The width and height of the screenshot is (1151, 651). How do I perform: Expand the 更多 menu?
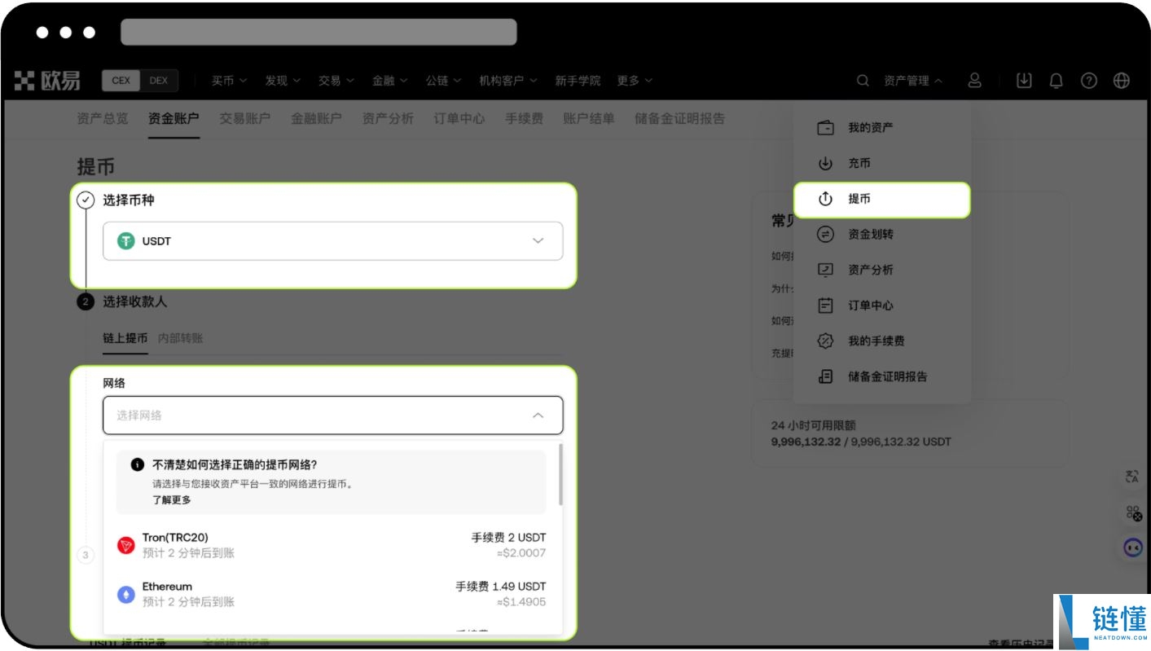635,81
